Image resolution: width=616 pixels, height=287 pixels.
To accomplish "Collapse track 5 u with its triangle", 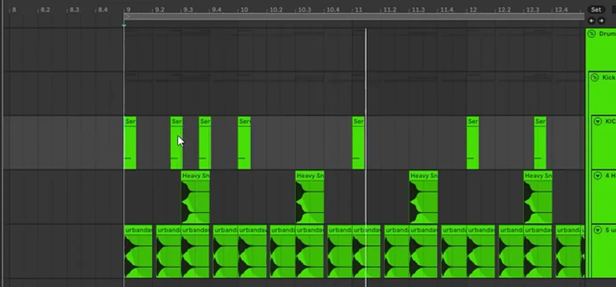I will pos(598,230).
